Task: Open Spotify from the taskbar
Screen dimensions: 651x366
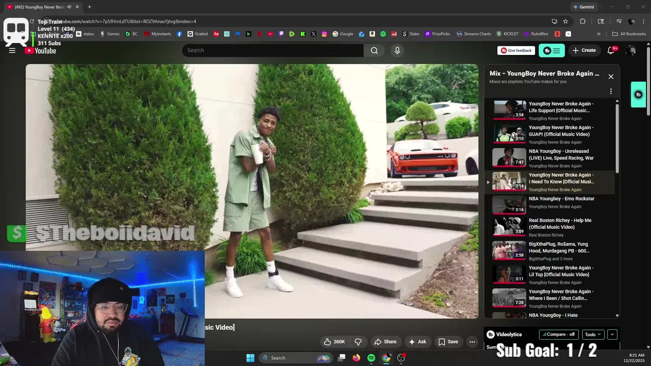Action: click(x=371, y=358)
